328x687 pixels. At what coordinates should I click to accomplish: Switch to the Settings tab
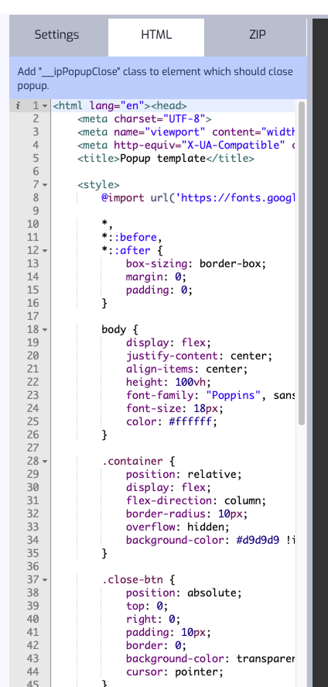click(x=56, y=35)
